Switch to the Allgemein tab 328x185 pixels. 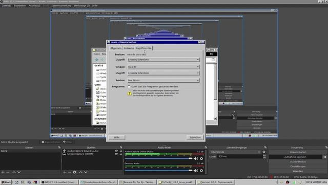click(116, 48)
